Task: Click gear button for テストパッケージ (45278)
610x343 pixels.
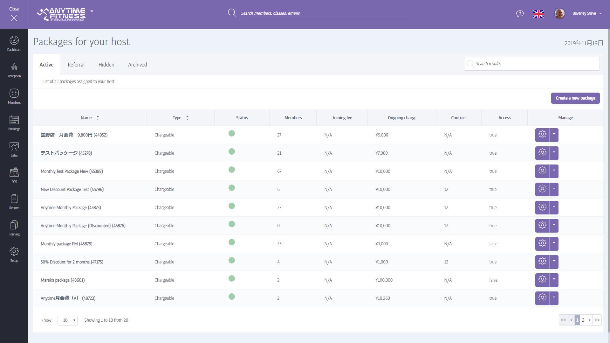Action: pos(542,153)
